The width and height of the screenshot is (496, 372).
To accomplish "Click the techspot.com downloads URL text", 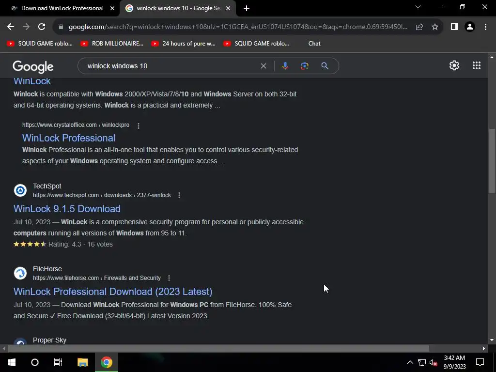I will [102, 195].
